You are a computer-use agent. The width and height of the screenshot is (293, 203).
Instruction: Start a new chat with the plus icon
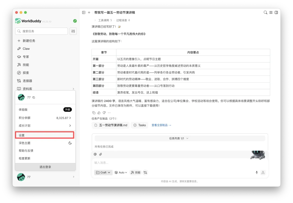pos(89,12)
